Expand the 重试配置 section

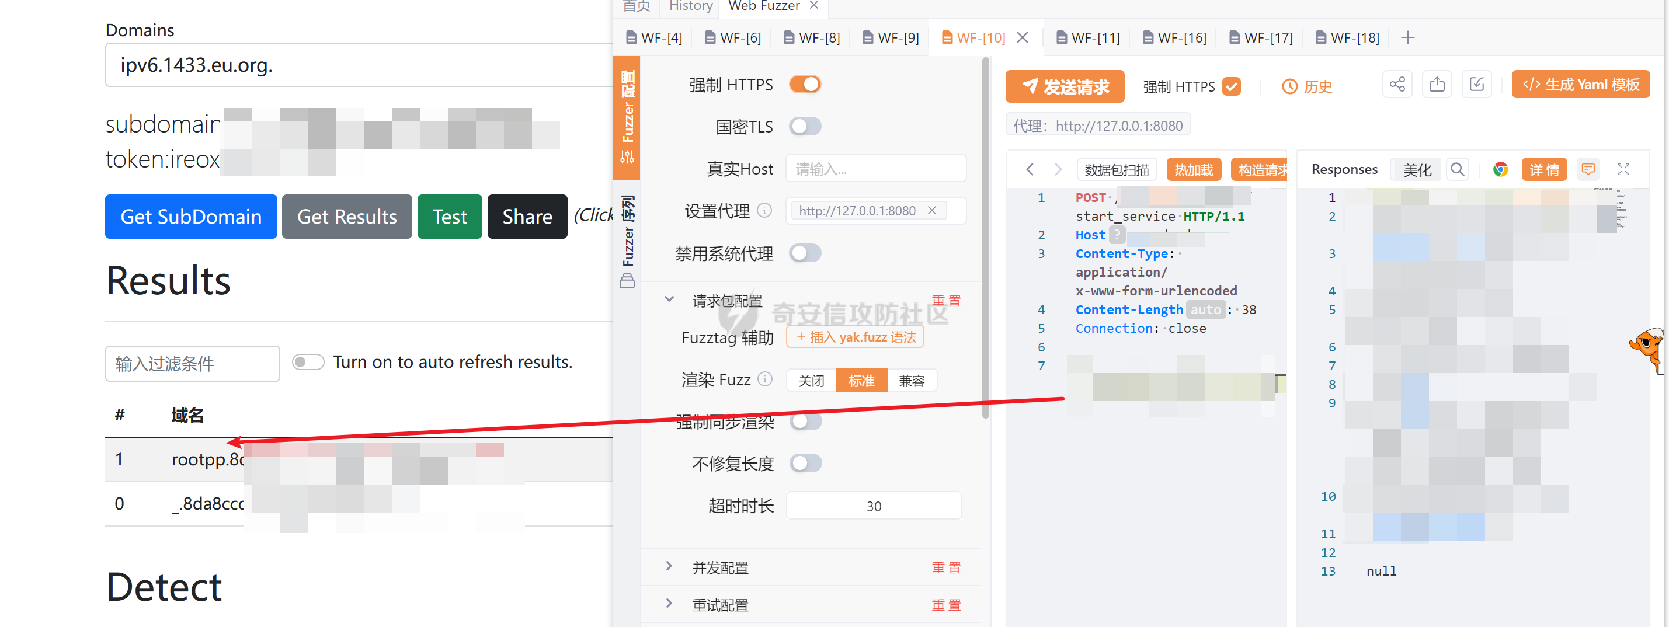[669, 604]
